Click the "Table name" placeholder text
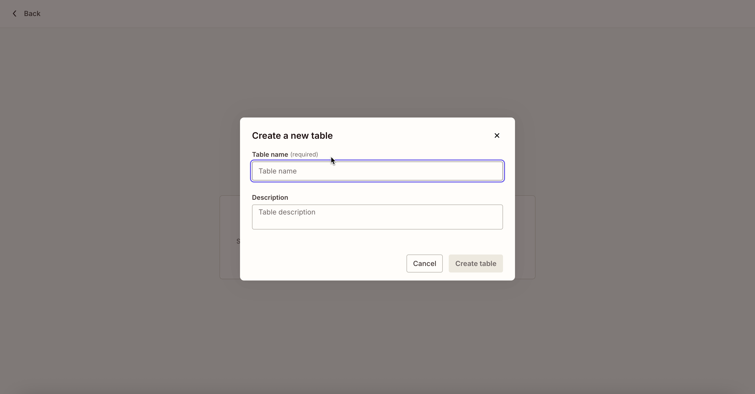Viewport: 755px width, 394px height. click(277, 171)
